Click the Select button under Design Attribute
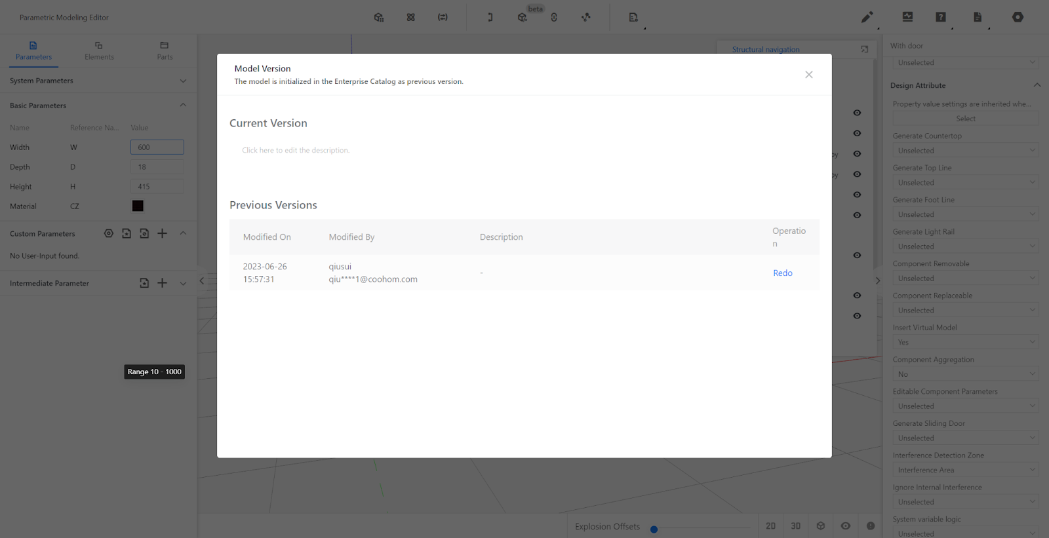Image resolution: width=1049 pixels, height=538 pixels. point(965,119)
